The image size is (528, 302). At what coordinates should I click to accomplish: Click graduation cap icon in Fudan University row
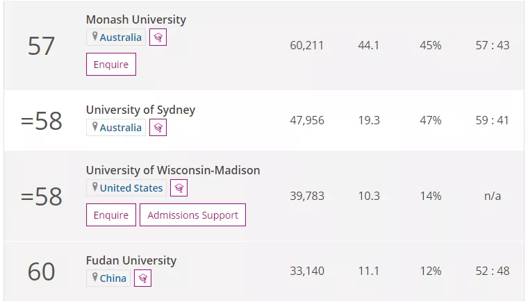click(142, 278)
